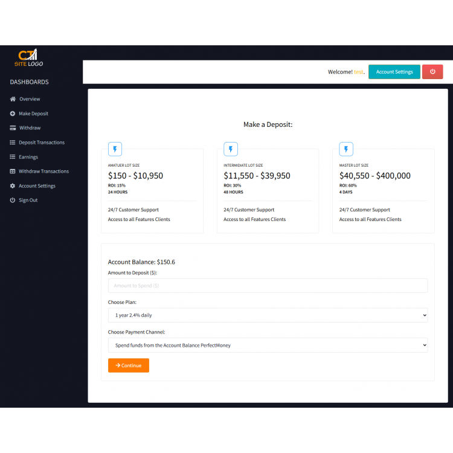Open Earnings from the sidebar menu
The width and height of the screenshot is (453, 453).
pos(28,157)
